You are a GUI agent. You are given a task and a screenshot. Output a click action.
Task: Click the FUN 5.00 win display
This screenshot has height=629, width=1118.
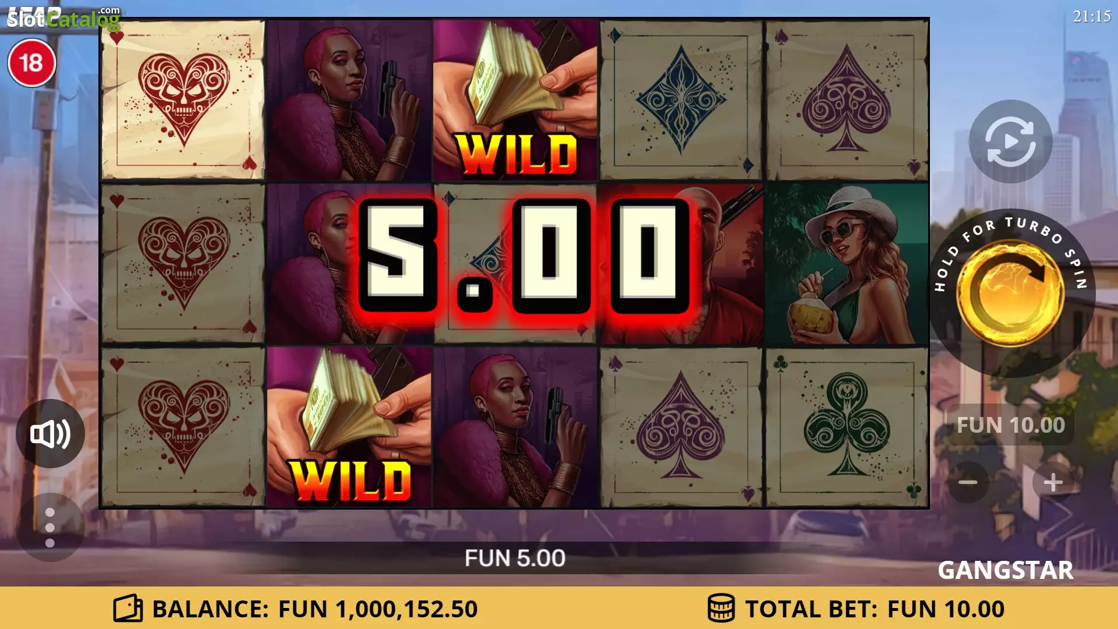pyautogui.click(x=515, y=558)
